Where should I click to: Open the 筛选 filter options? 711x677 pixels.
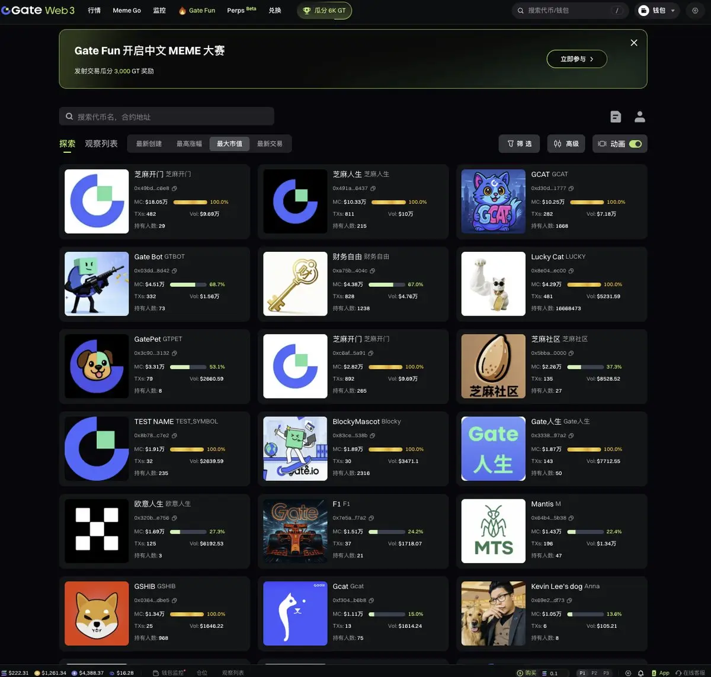click(520, 144)
